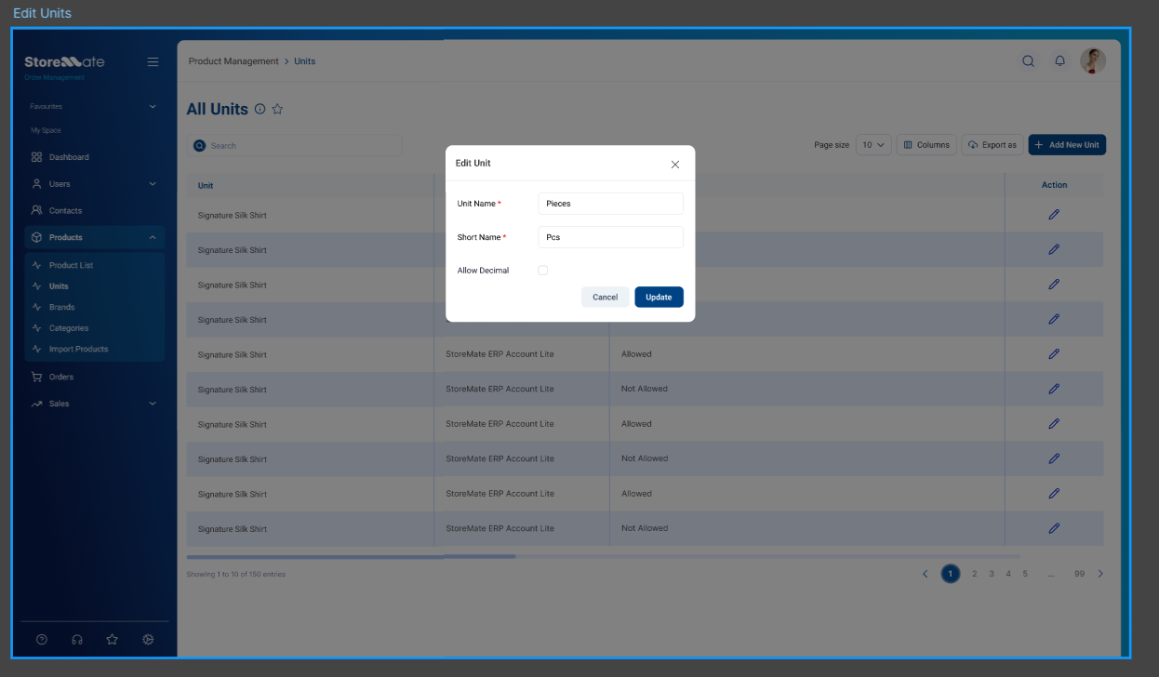The width and height of the screenshot is (1159, 677).
Task: Click "Showing 1 to 10 of 150 entries" text
Action: tap(236, 575)
